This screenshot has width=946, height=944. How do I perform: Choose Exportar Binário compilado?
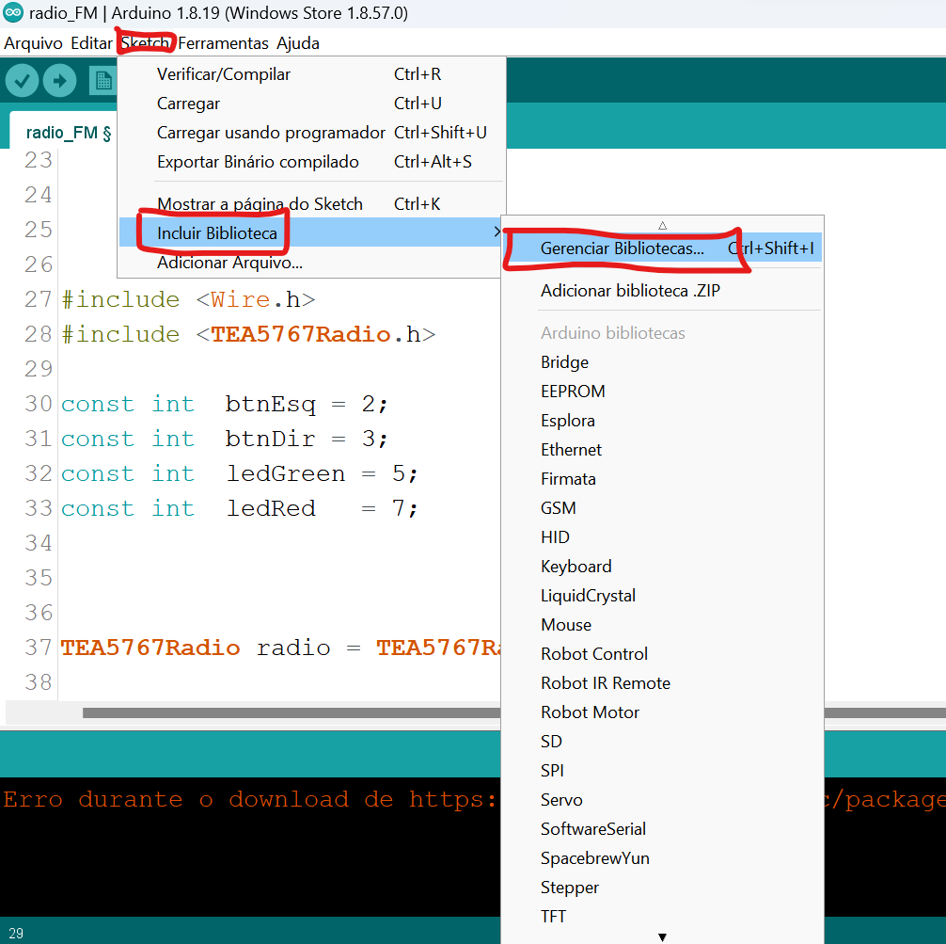[311, 162]
